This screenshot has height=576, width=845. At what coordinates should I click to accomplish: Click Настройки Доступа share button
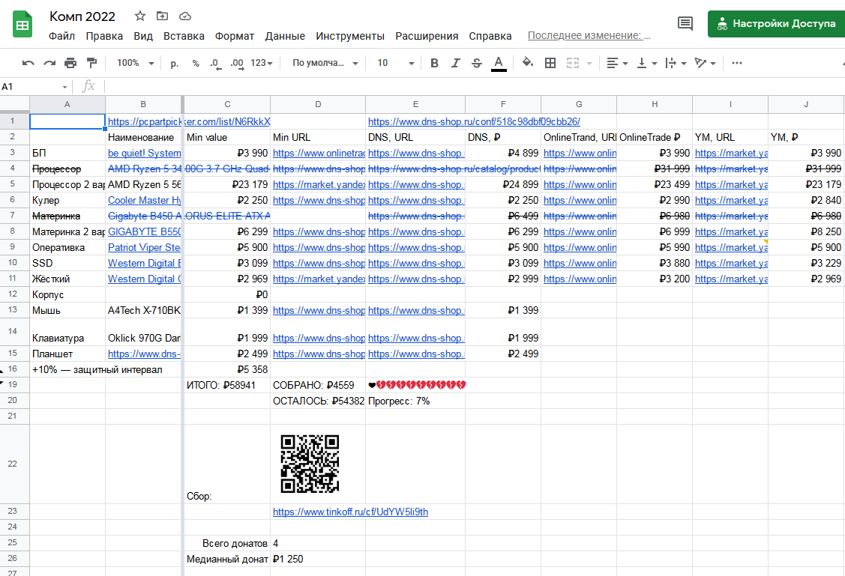click(777, 24)
